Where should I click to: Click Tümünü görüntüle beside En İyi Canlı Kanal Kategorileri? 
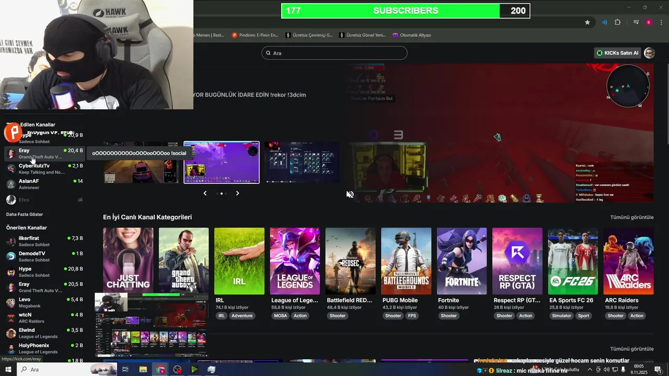[x=632, y=217]
